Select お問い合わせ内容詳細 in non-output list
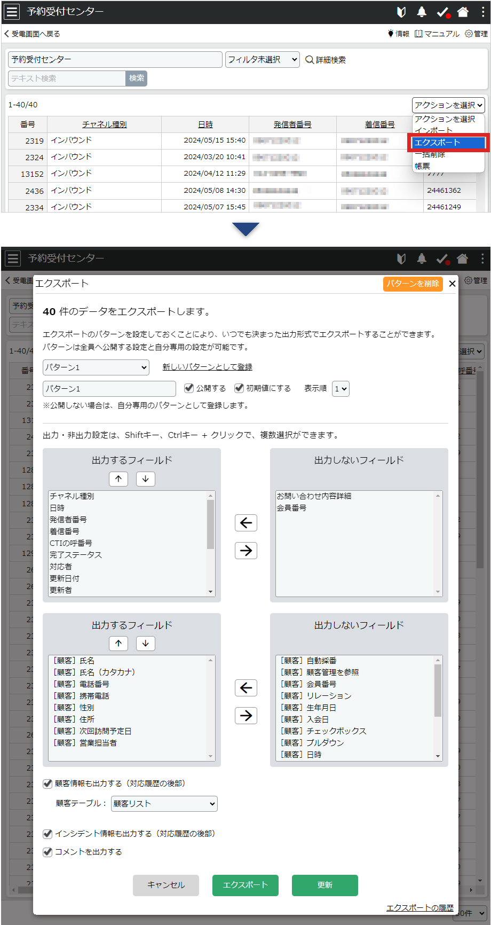This screenshot has width=491, height=925. click(x=355, y=496)
